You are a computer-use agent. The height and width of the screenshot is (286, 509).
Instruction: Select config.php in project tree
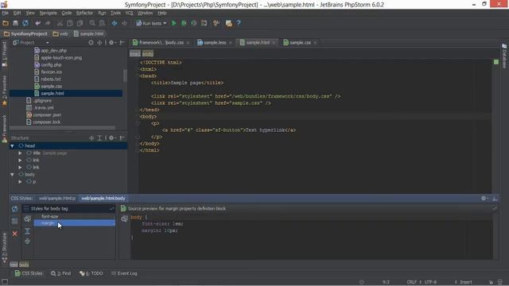click(48, 65)
